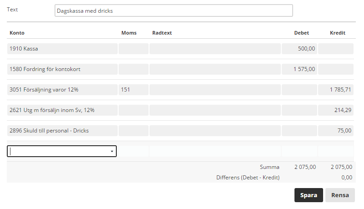This screenshot has width=364, height=209.
Task: Click the Kredit field showing 214,29
Action: click(x=335, y=110)
